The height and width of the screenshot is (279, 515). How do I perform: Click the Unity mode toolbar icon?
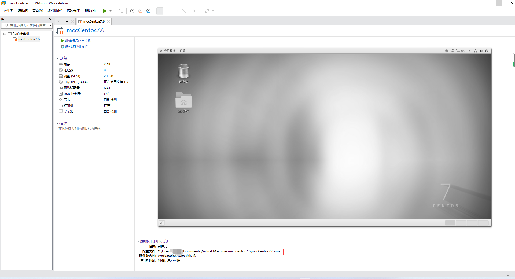[x=184, y=11]
